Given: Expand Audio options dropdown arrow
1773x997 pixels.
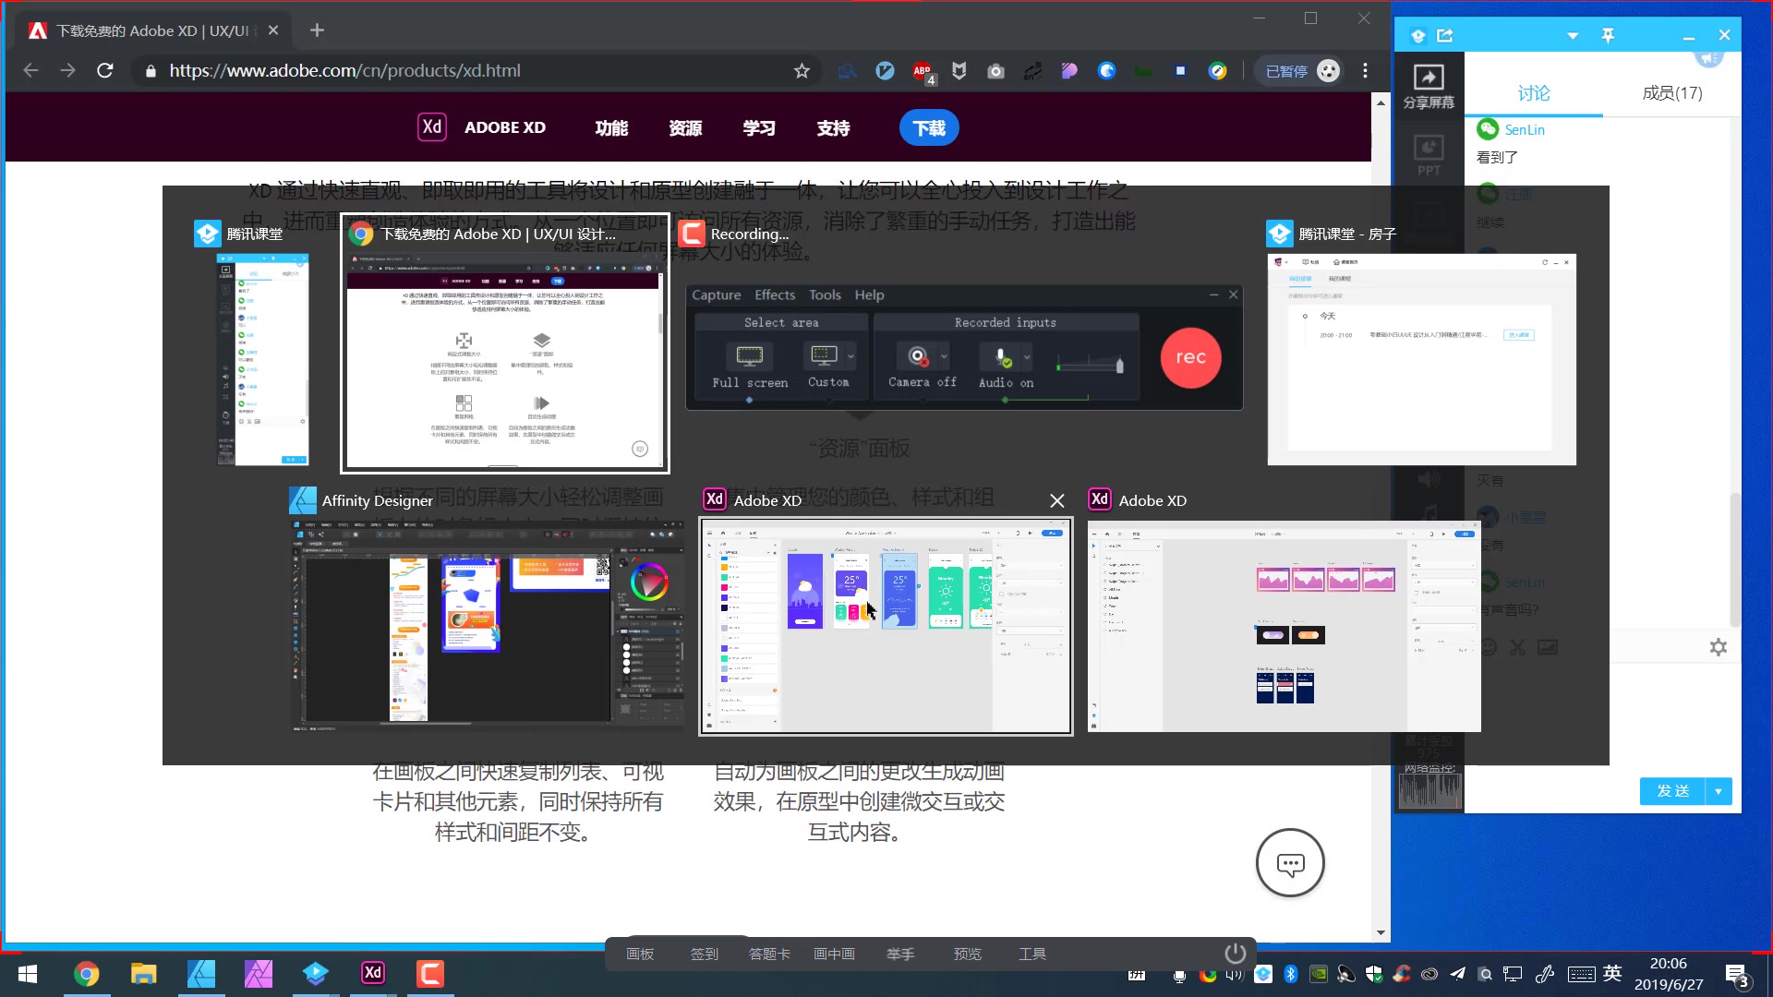Looking at the screenshot, I should click(1027, 356).
